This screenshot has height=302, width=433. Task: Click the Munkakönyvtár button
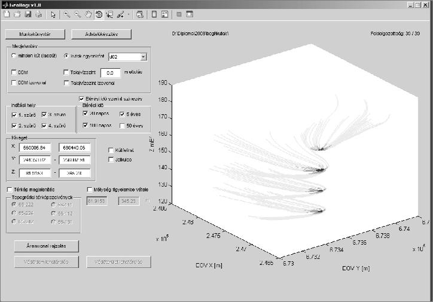[35, 34]
